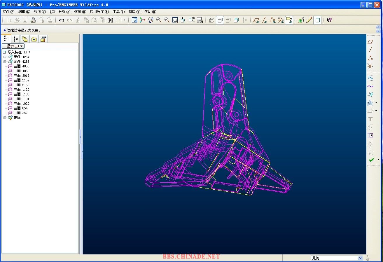The width and height of the screenshot is (383, 262).
Task: Click the orient mode icon
Action: pos(151,20)
